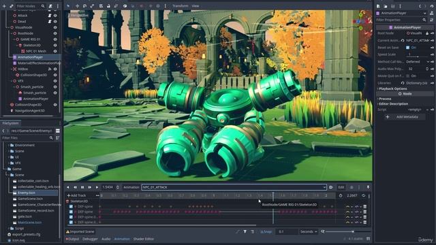The image size is (436, 245).
Task: Expand the Process section
Action: (x=384, y=99)
